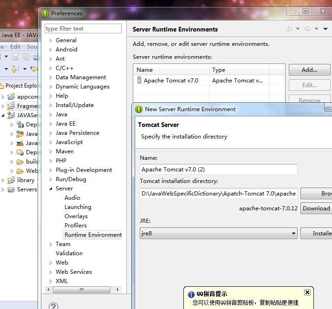Viewport: 332px width, 309px height.
Task: Click the left scroll arrow of preferences tree
Action: click(x=48, y=290)
